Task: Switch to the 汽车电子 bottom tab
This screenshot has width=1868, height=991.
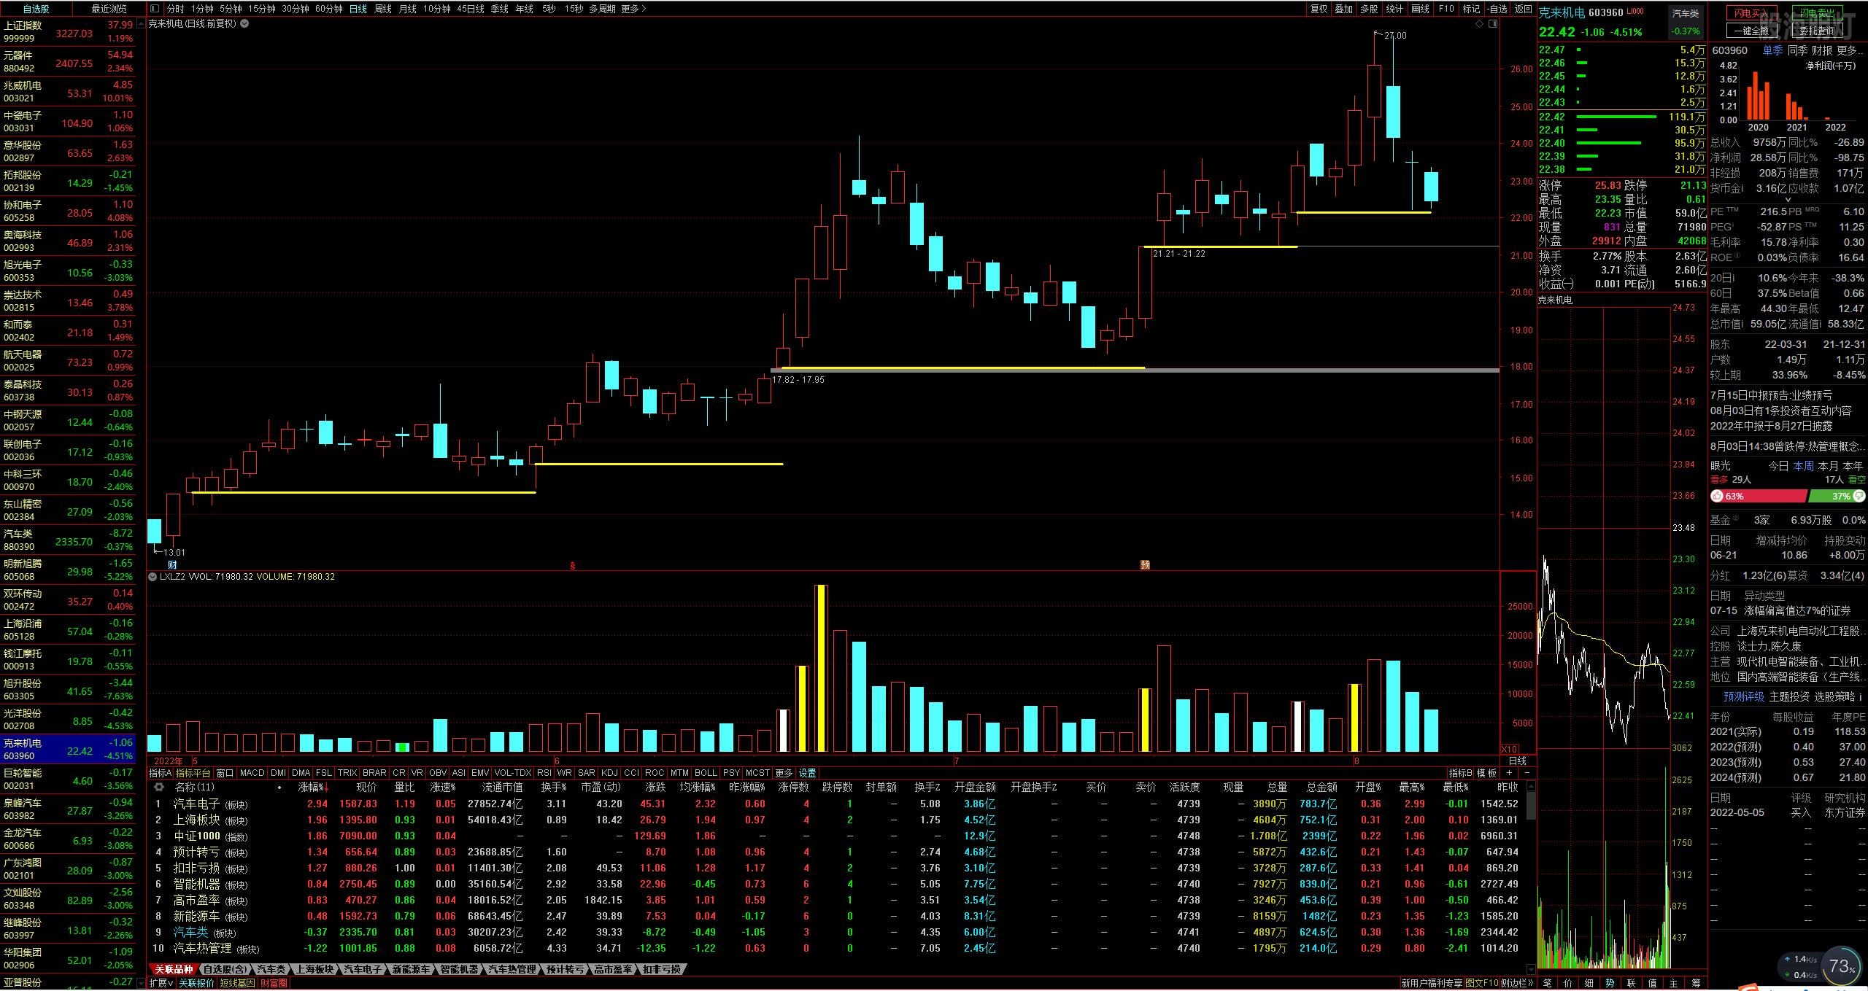Action: click(x=363, y=969)
